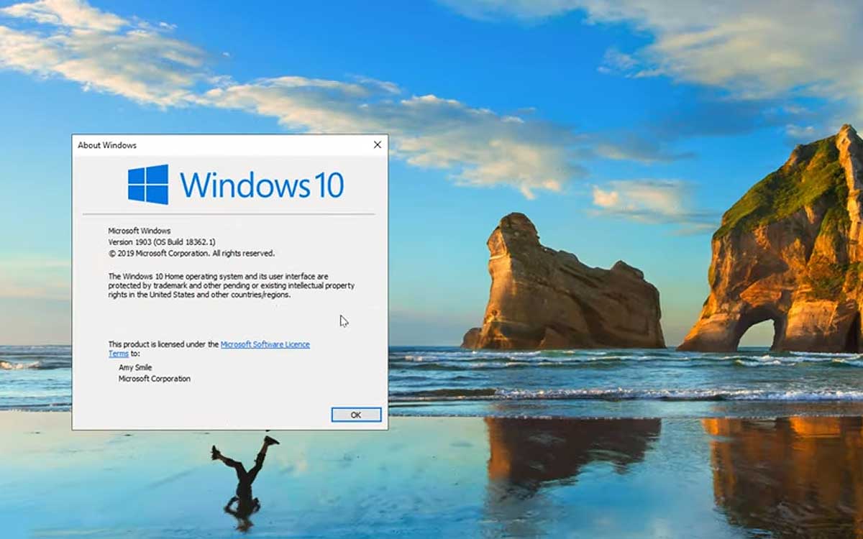Click the Windows logo in the dialog
Image resolution: width=863 pixels, height=539 pixels.
pos(148,185)
